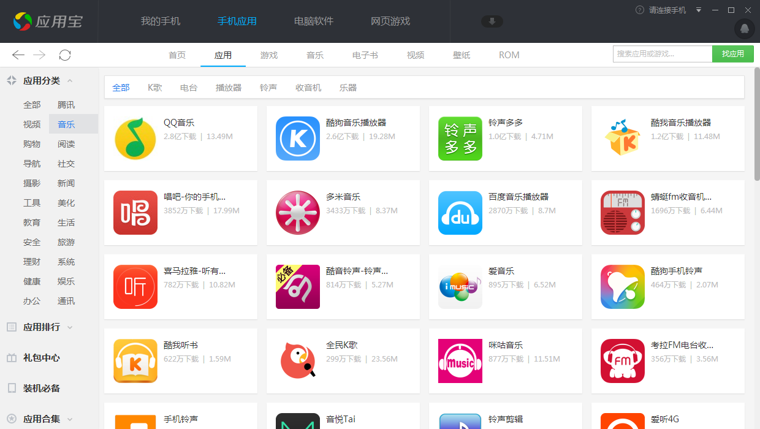
Task: Open the 音乐 sub tab
Action: point(315,55)
